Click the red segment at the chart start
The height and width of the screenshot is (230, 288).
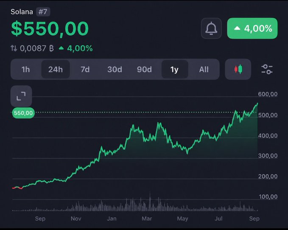click(17, 188)
